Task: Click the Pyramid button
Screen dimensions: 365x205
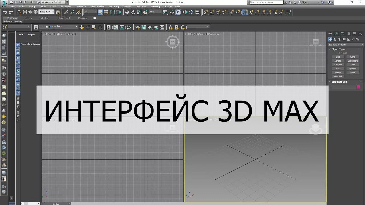Action: pos(353,69)
